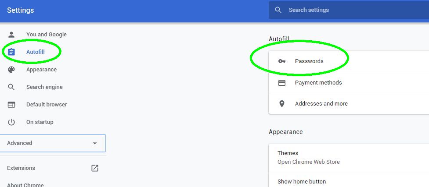Viewport: 429px width, 187px height.
Task: Click the credit card icon for Payment methods
Action: tap(282, 83)
